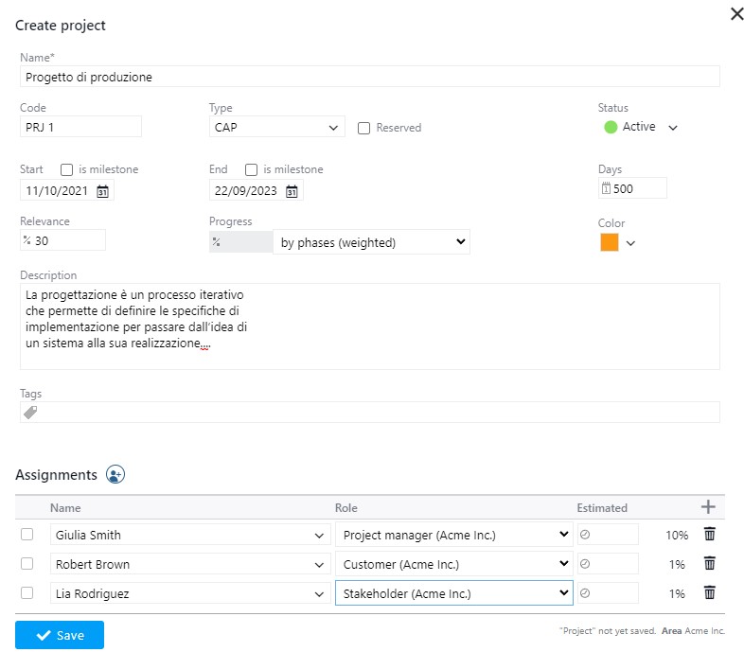
Task: Click the add resource icon beside Assignments
Action: tap(115, 474)
